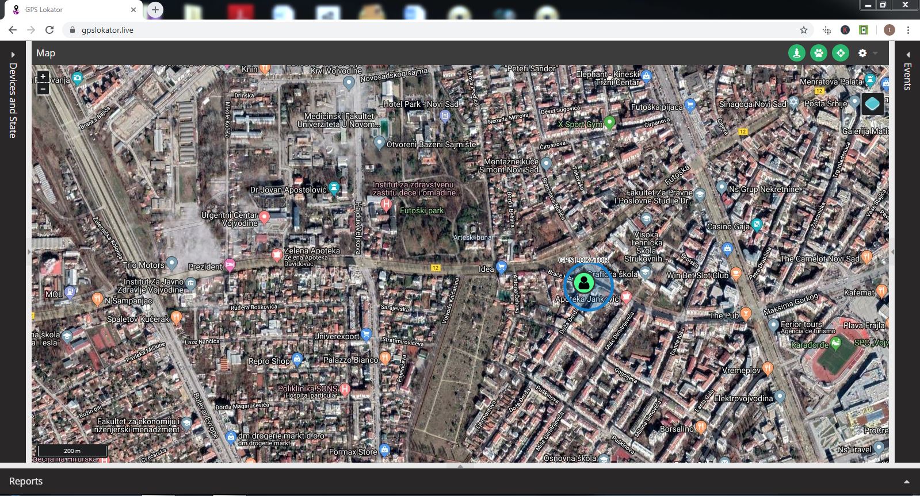Click the Vremeplov restaurant pin
Image resolution: width=920 pixels, height=496 pixels.
tap(767, 368)
